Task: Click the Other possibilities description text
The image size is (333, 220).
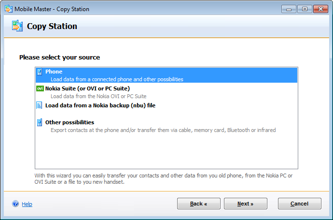Action: 163,130
